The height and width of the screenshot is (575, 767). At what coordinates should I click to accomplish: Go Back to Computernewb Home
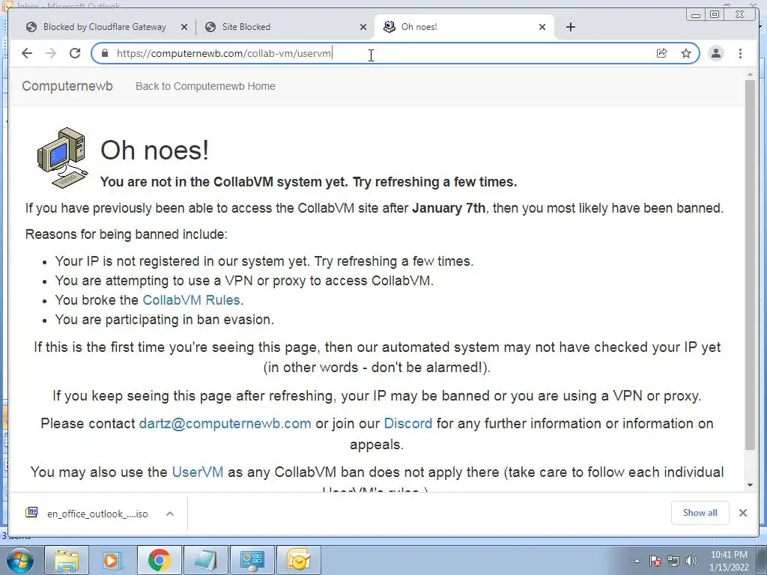(x=205, y=86)
